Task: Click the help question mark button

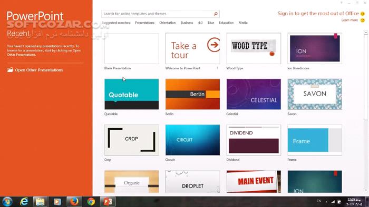Action: [341, 3]
